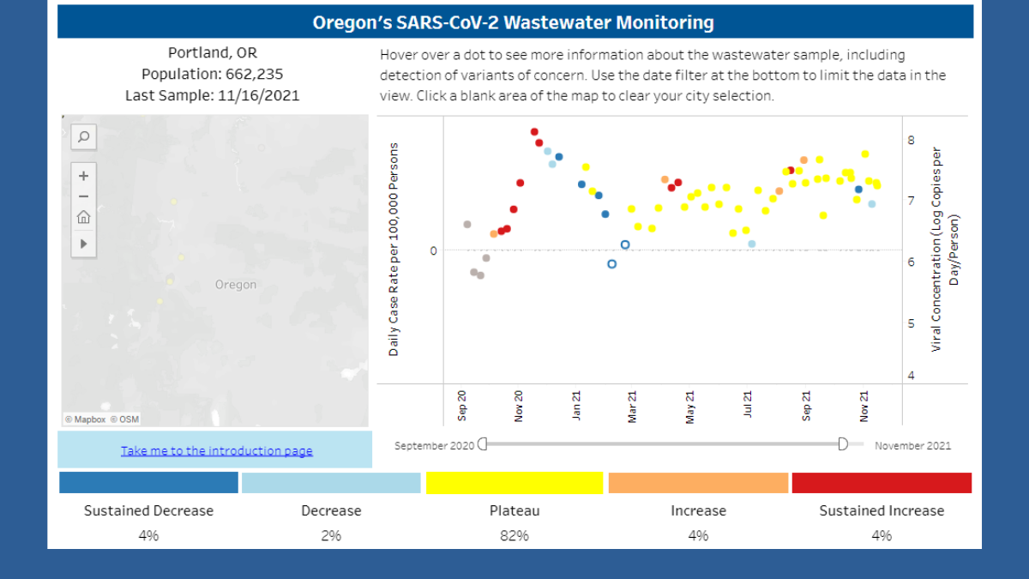Open the map search tool
1029x579 pixels.
tap(83, 136)
